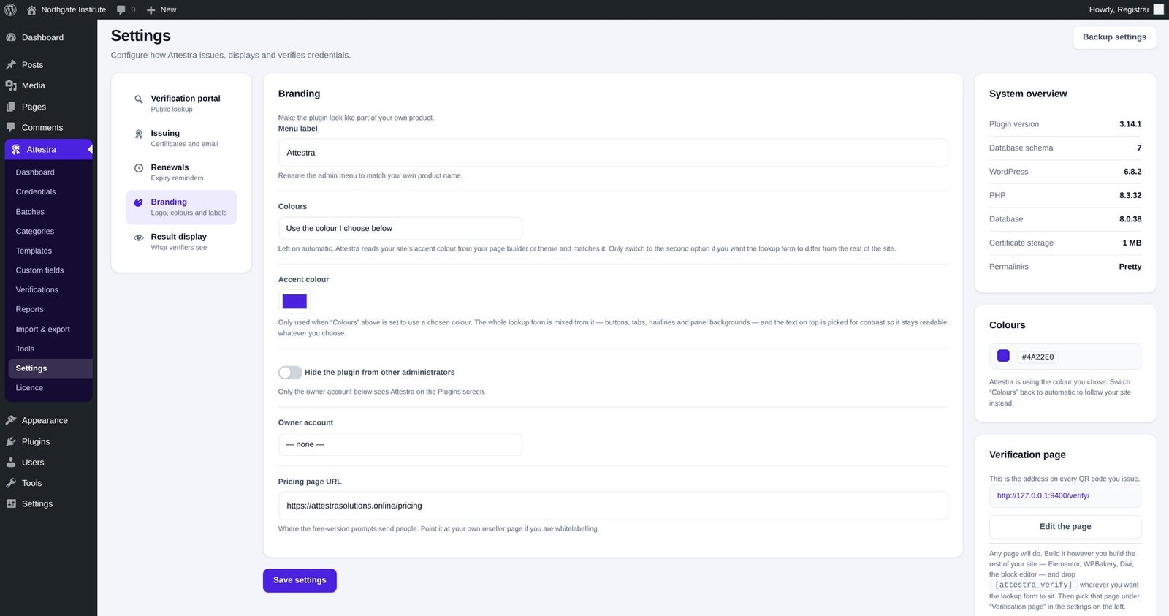1169x616 pixels.
Task: Click the #4A22E0 swatch in Colours panel
Action: [x=1003, y=356]
